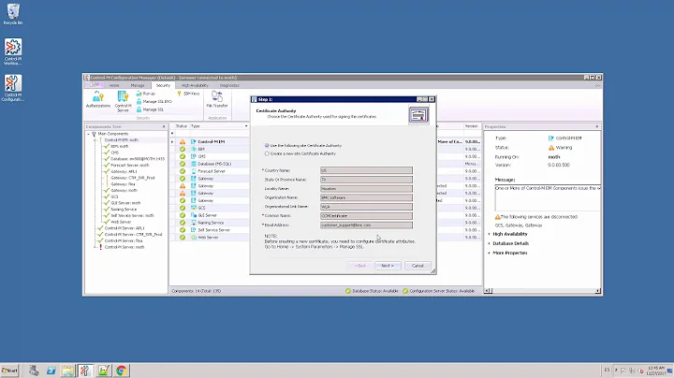Screen dimensions: 674x378
Task: Expand High Availability properties section
Action: (x=490, y=234)
